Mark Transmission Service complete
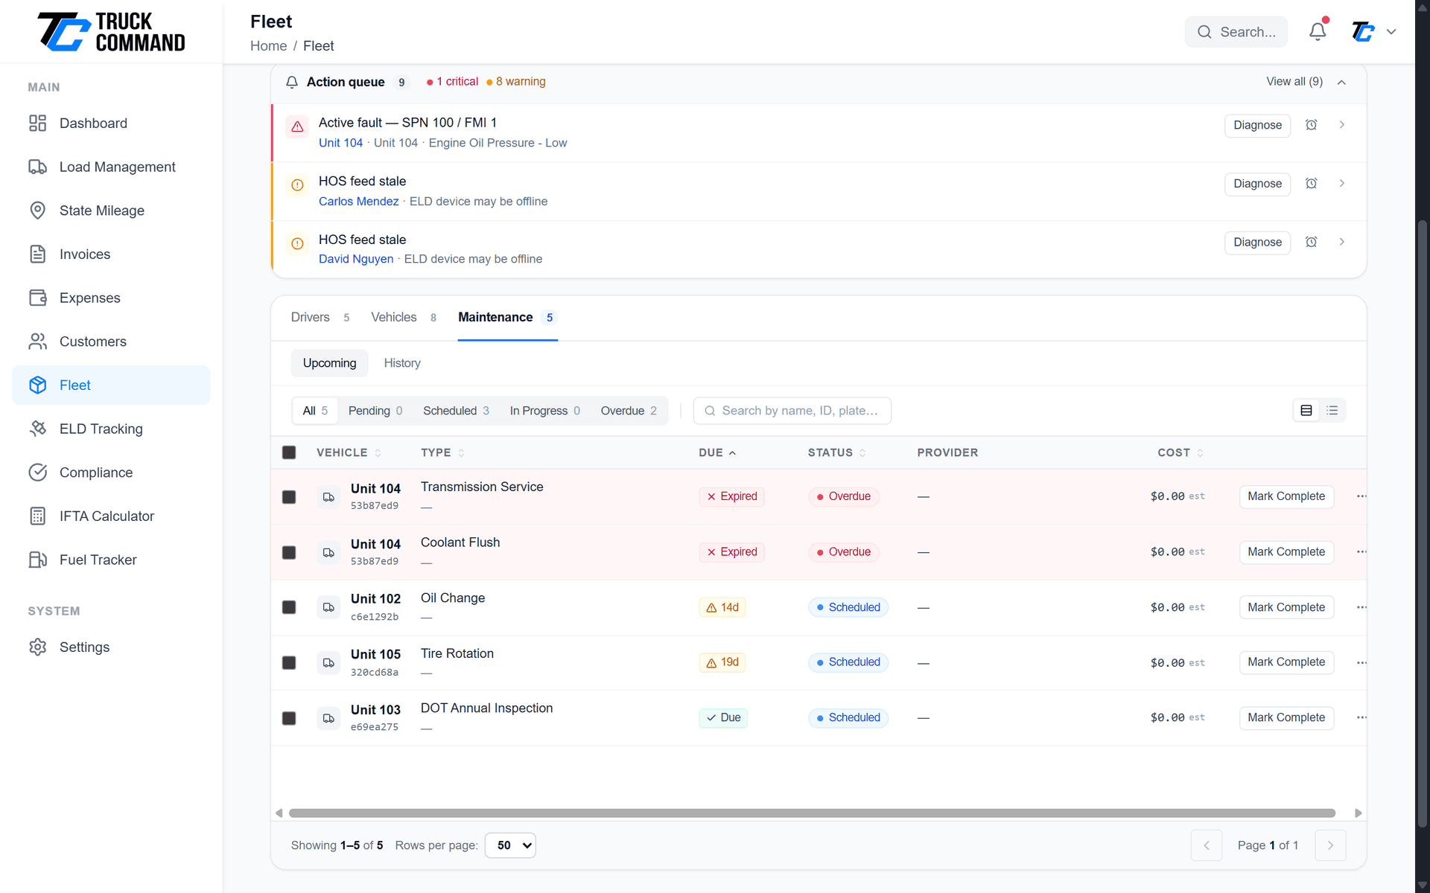The height and width of the screenshot is (893, 1430). click(x=1286, y=496)
